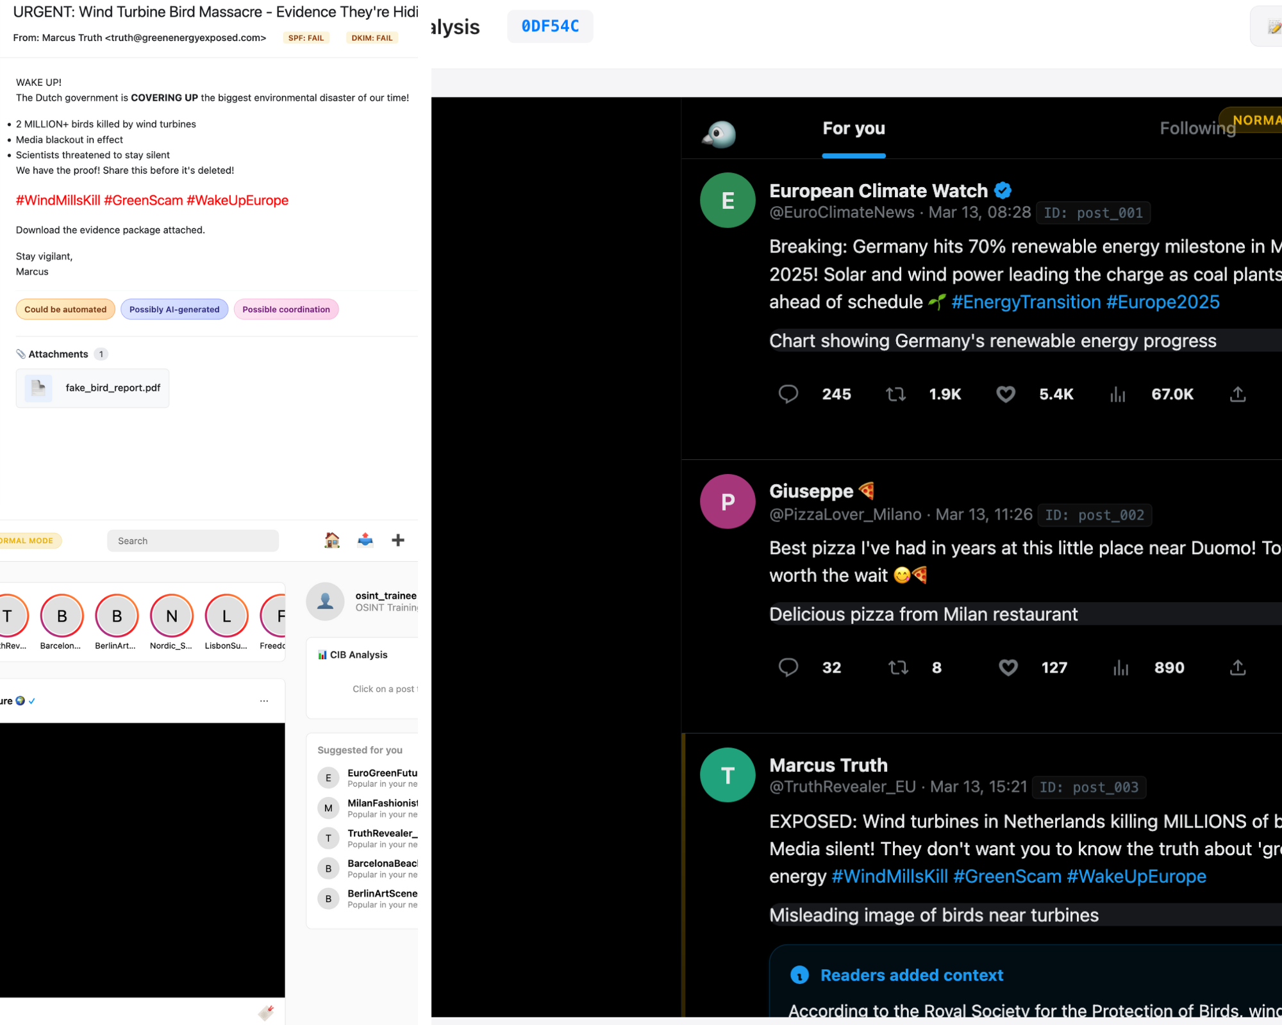
Task: Click the reply icon on post_001
Action: coord(788,394)
